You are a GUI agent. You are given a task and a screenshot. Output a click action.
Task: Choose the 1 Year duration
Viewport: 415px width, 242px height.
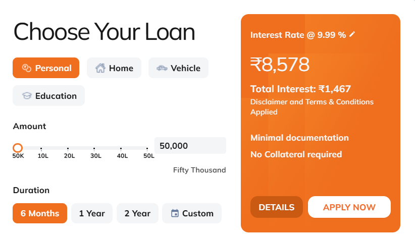[92, 213]
